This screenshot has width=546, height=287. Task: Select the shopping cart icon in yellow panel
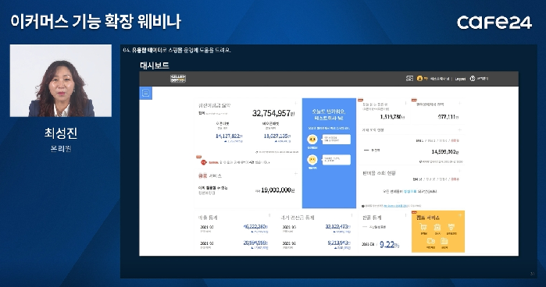click(x=424, y=228)
